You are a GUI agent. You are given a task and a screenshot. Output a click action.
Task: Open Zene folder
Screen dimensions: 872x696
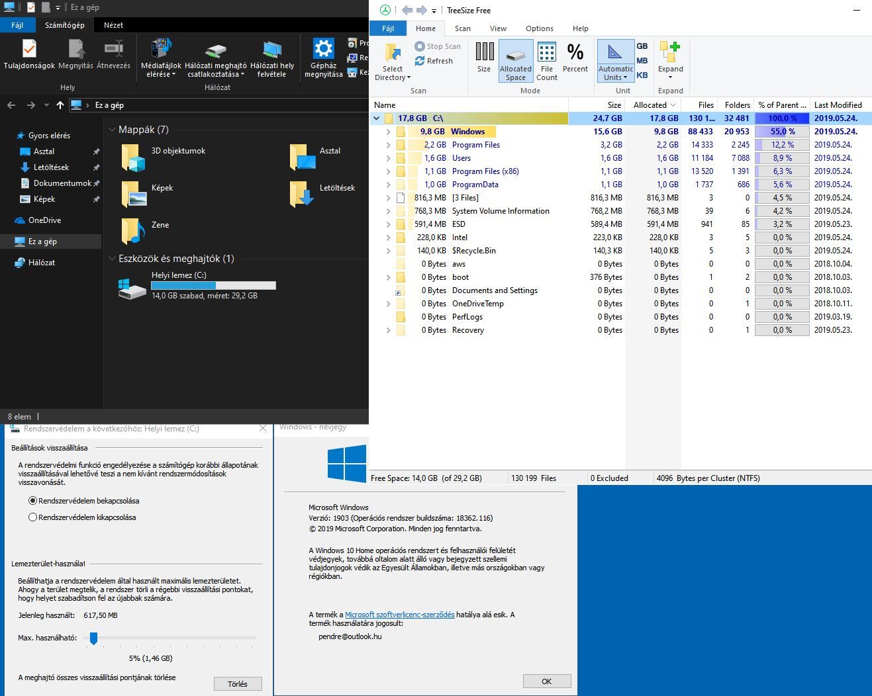146,232
